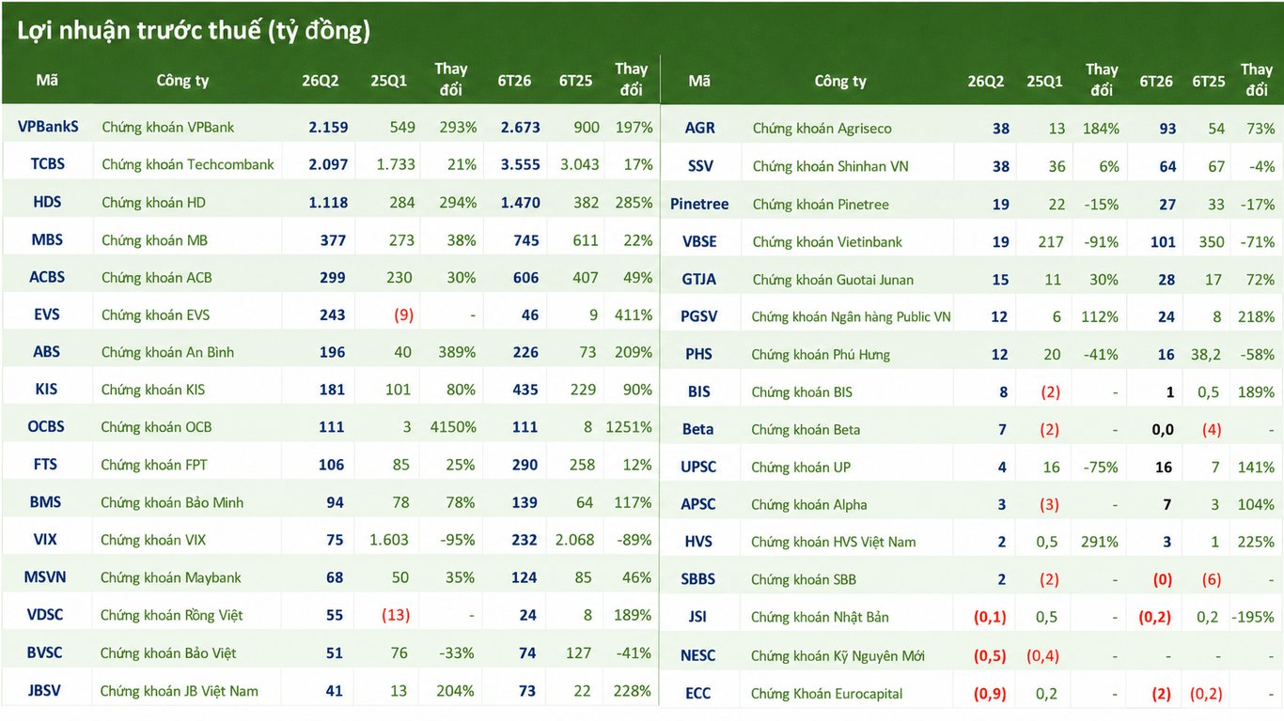1284x721 pixels.
Task: Select the HDS ticker code cell
Action: tap(47, 202)
